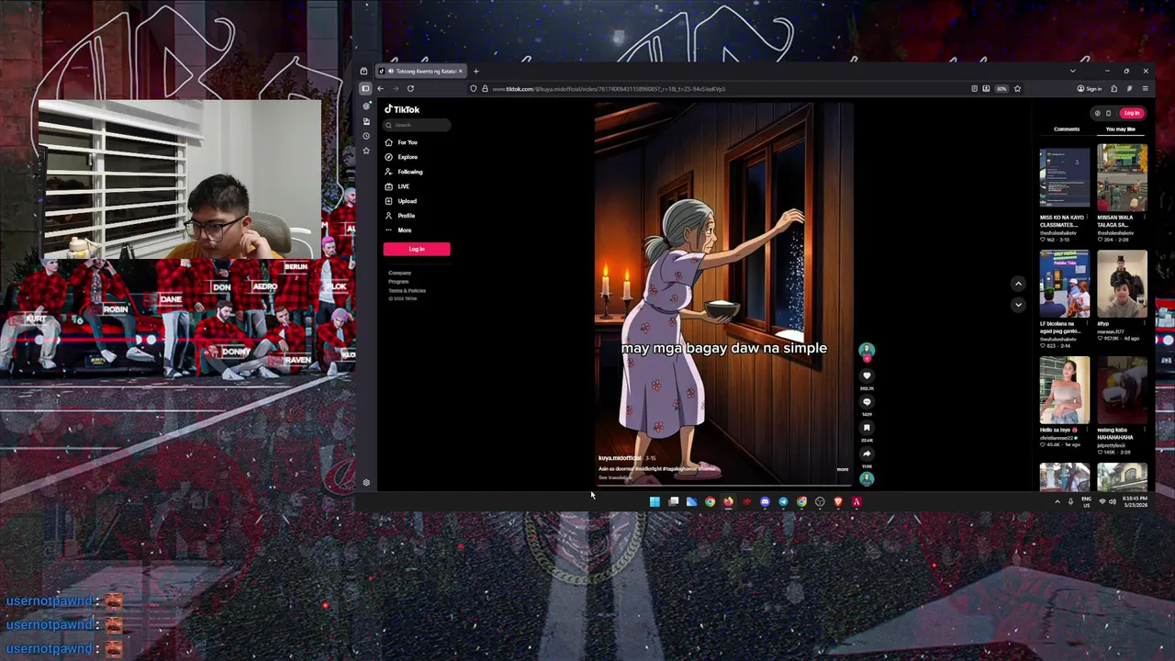Click the taskbar clock showing 6:18:45 PM
Screen dimensions: 1175x661
(1134, 501)
